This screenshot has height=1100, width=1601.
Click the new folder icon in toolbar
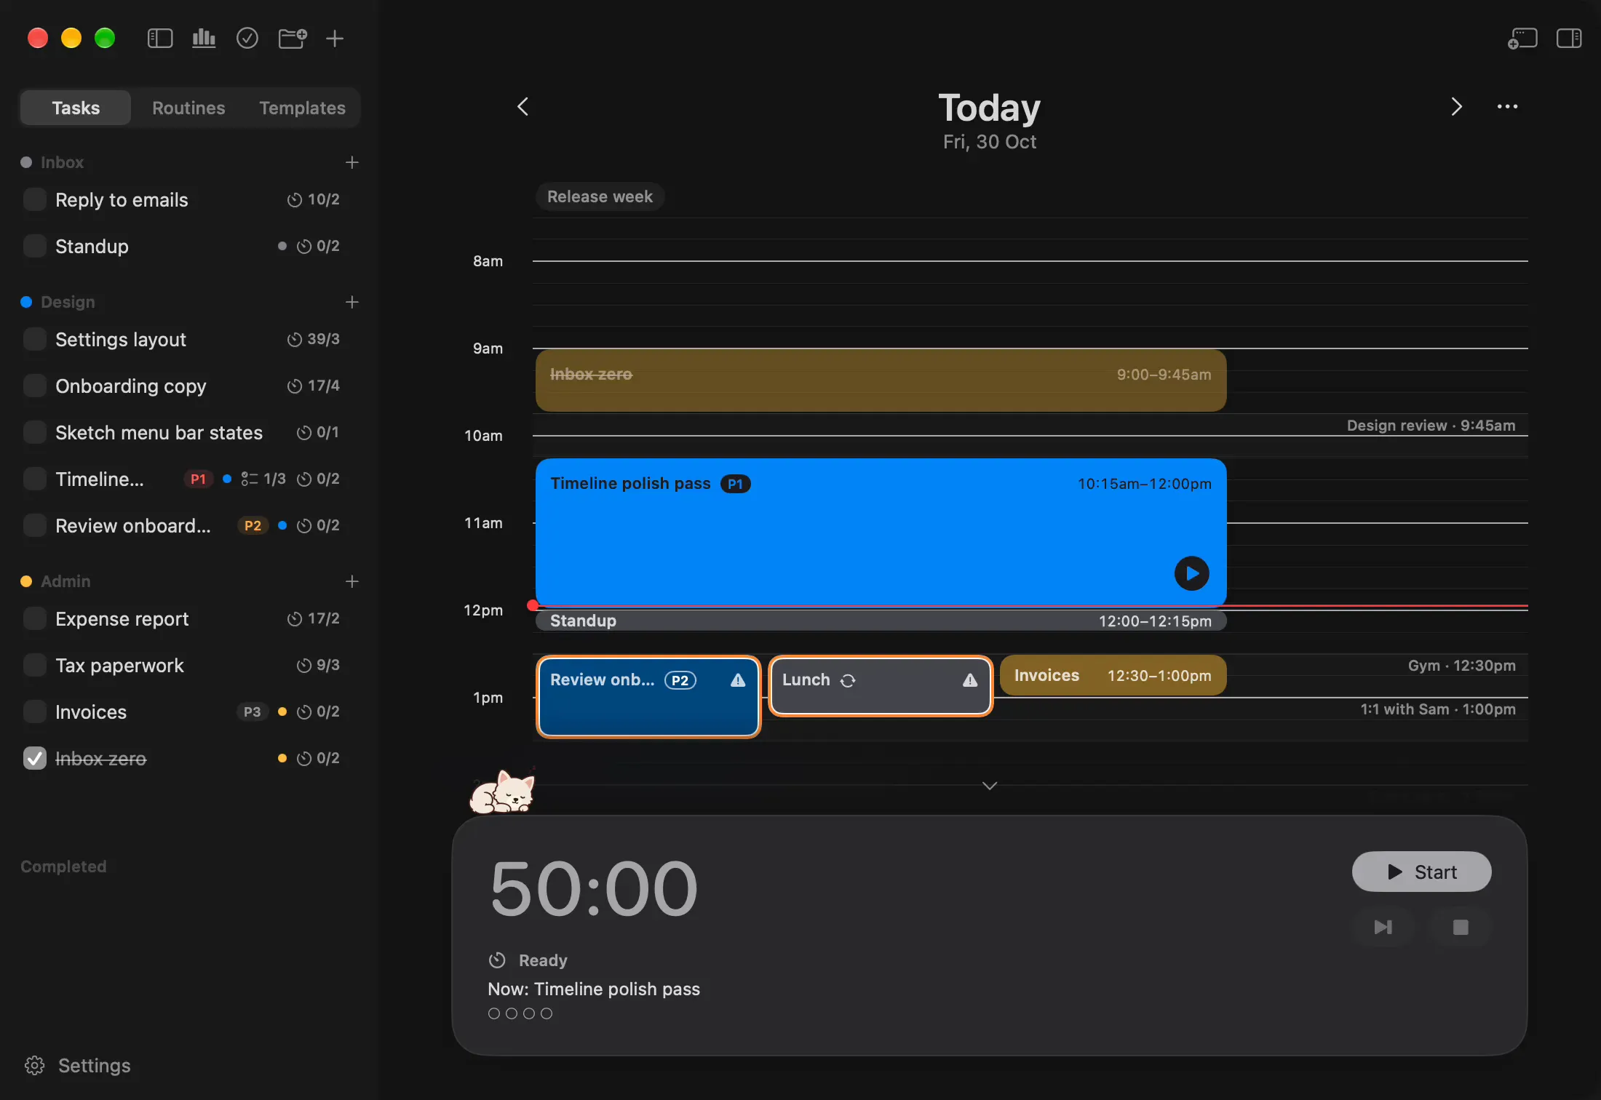(x=293, y=38)
